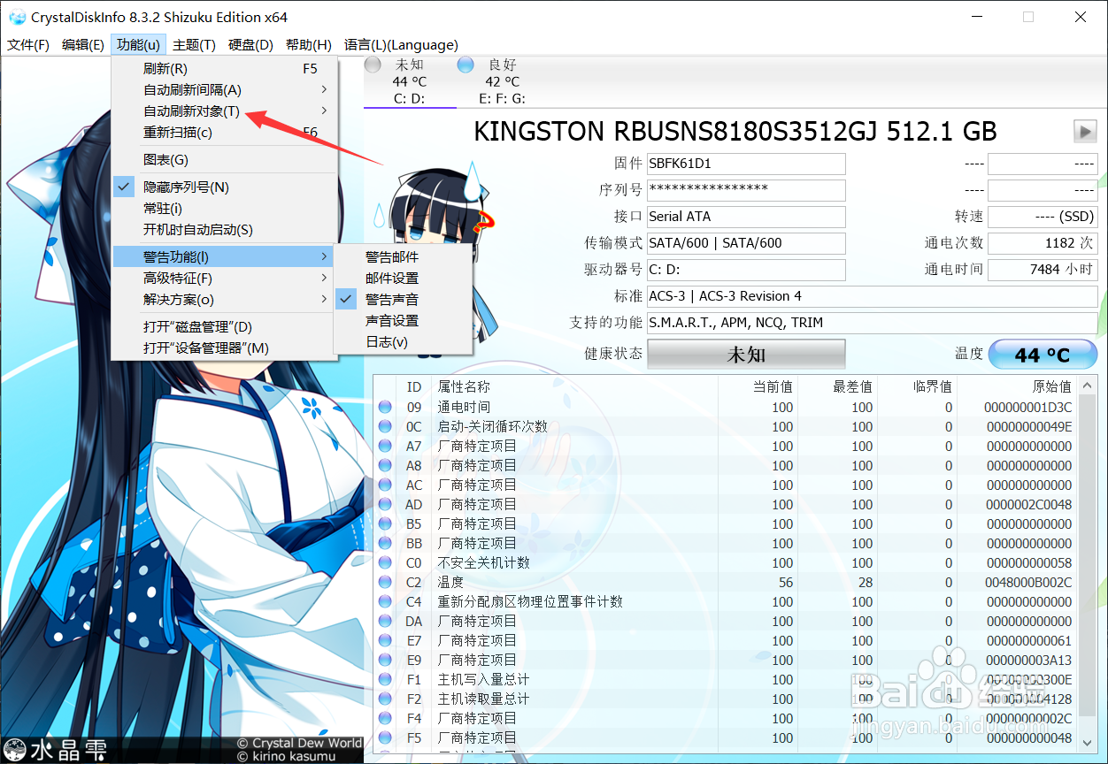Select 重新扫描(c) menu entry
This screenshot has height=764, width=1108.
224,133
